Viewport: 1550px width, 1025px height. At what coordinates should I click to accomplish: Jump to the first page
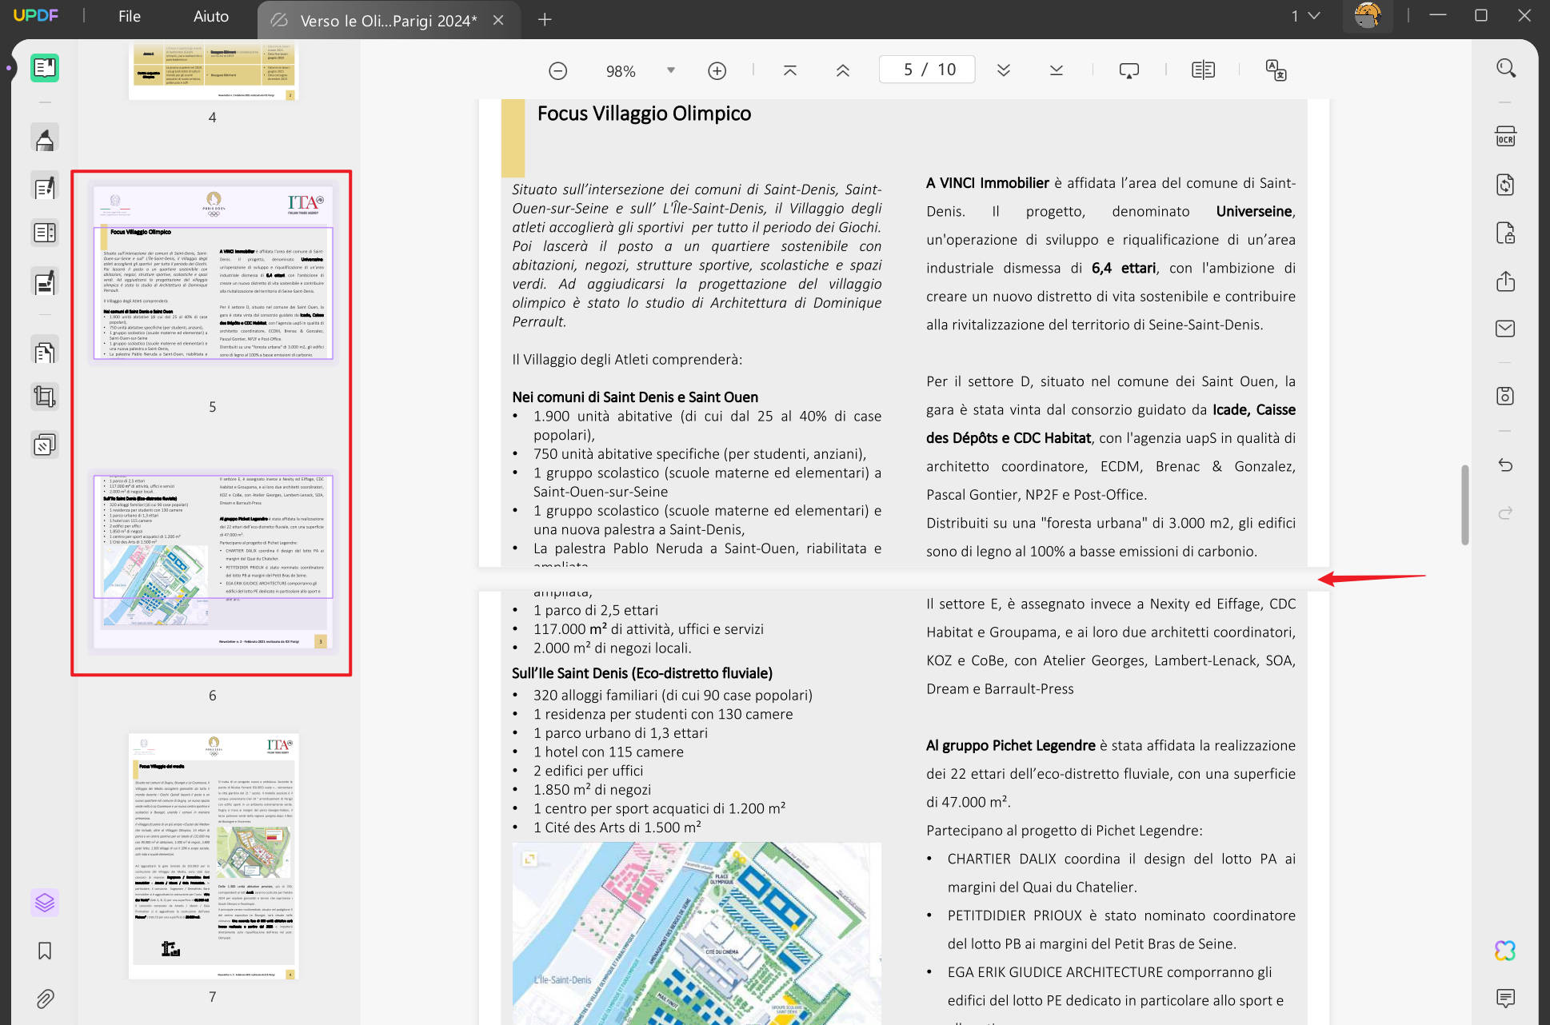tap(790, 70)
